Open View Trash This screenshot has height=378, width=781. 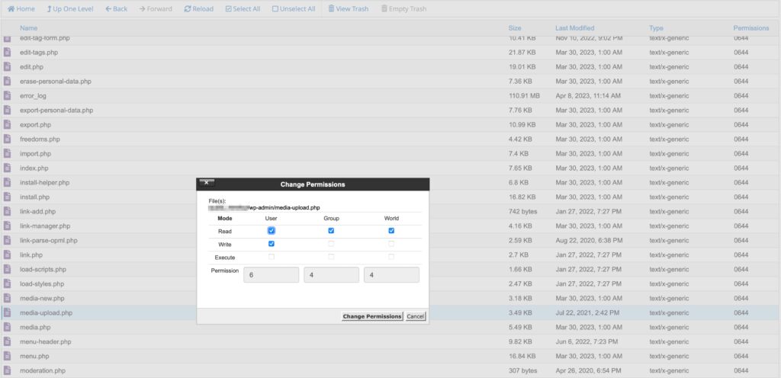pyautogui.click(x=349, y=9)
